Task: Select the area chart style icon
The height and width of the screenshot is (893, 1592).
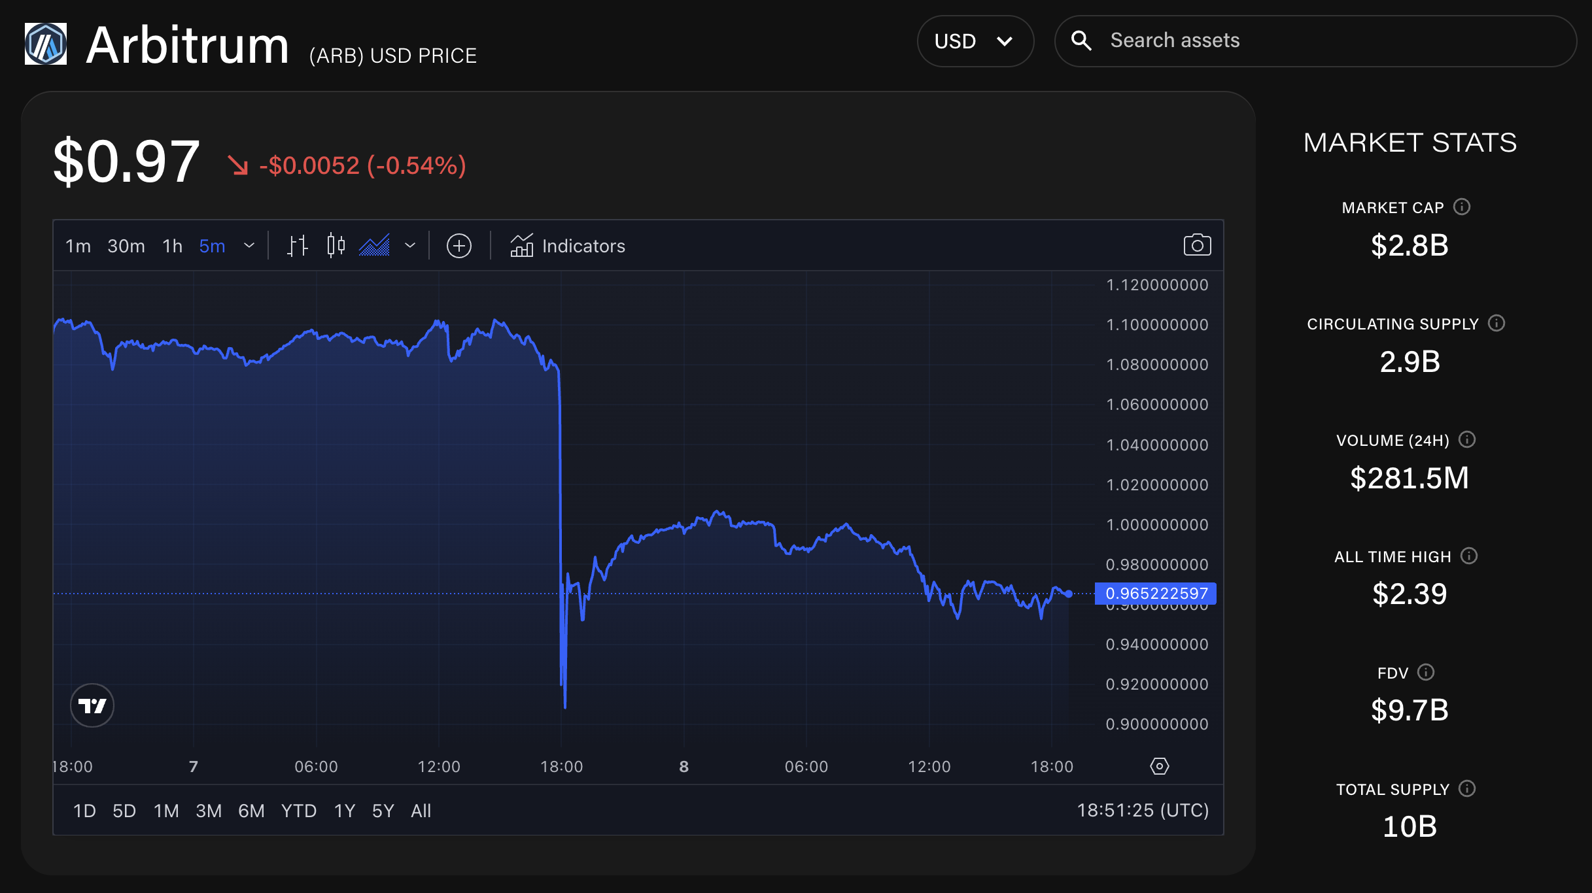Action: pyautogui.click(x=374, y=246)
